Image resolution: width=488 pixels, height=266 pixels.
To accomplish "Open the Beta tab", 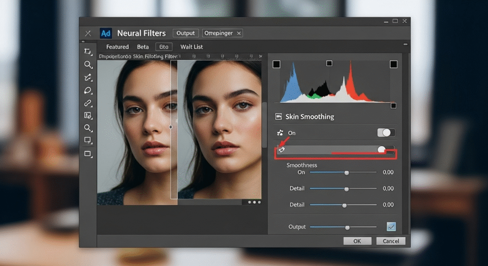I will click(143, 47).
